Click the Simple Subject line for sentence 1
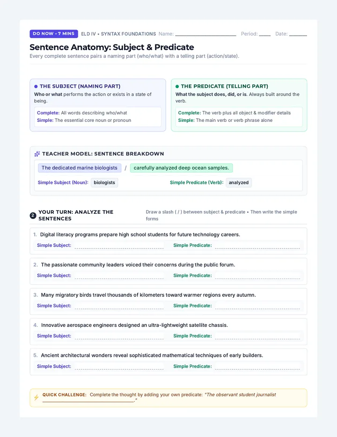Image resolution: width=337 pixels, height=437 pixels. [119, 246]
